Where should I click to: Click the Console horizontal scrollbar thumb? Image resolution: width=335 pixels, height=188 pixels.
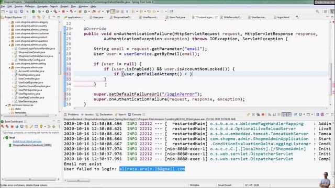pos(78,180)
